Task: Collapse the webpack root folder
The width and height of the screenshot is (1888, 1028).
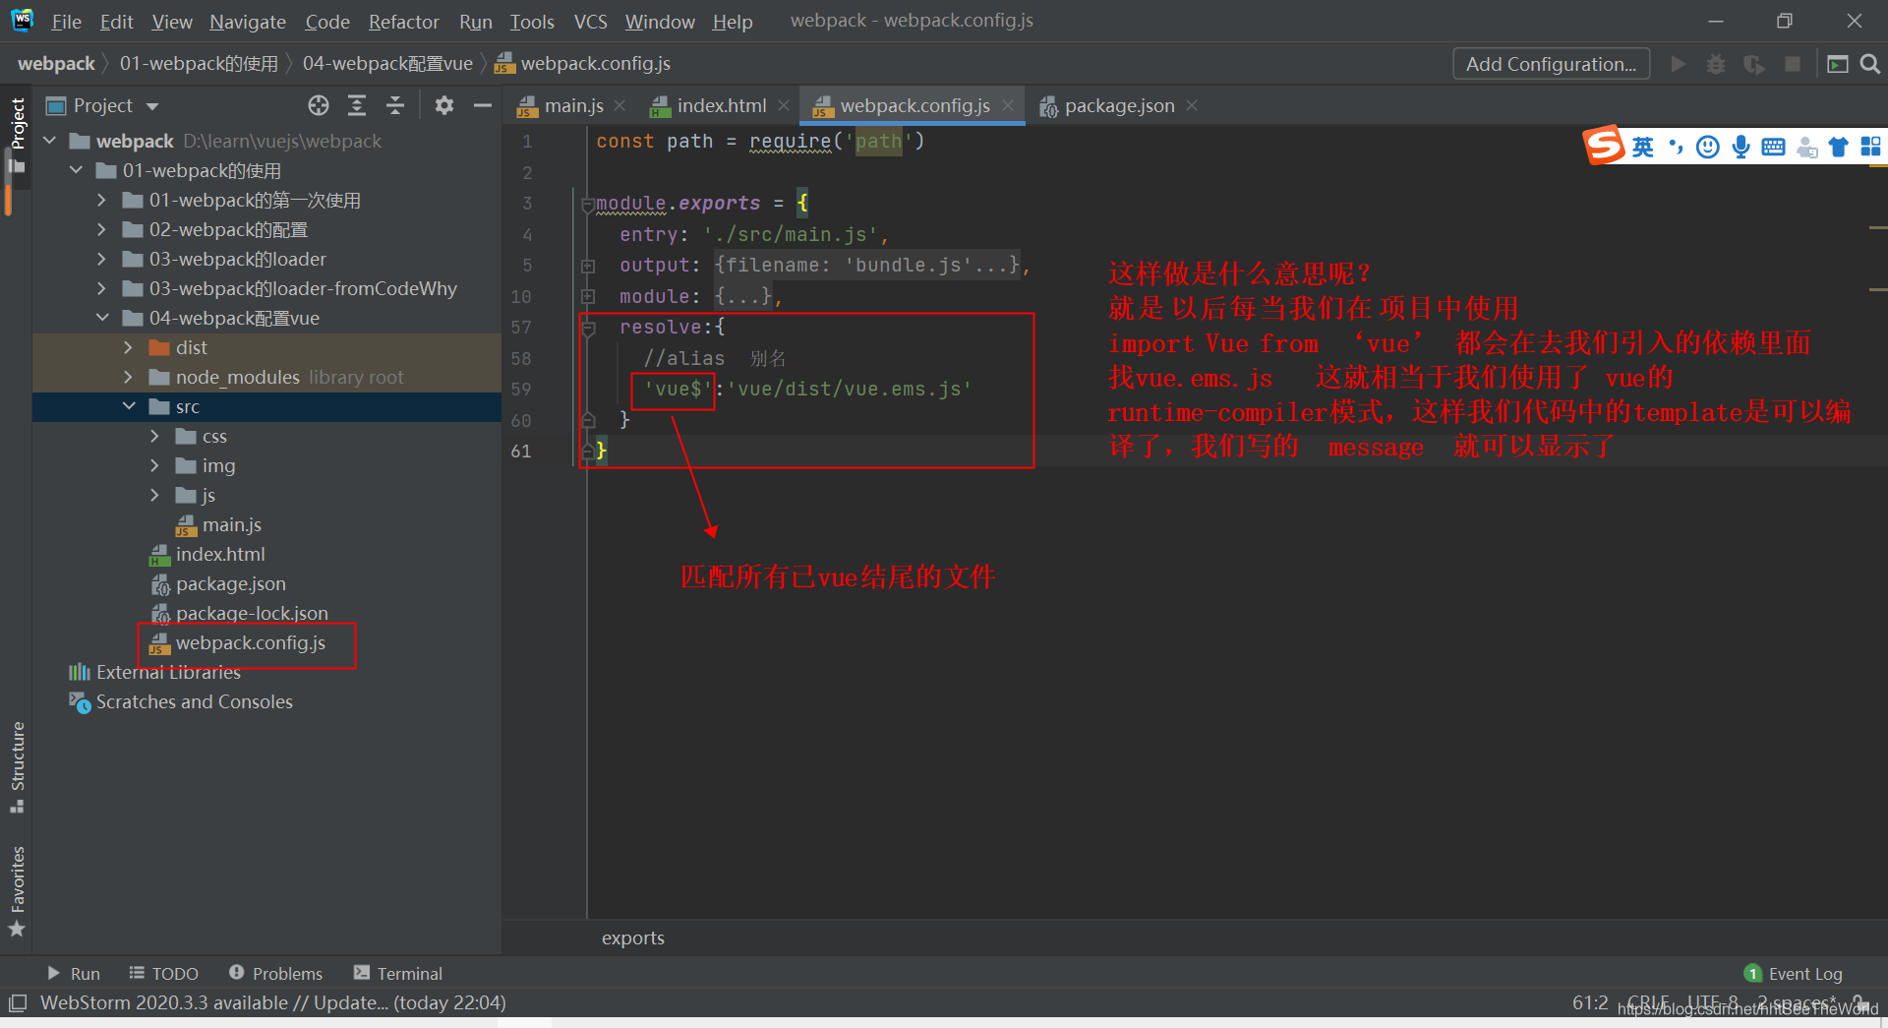Action: point(50,141)
